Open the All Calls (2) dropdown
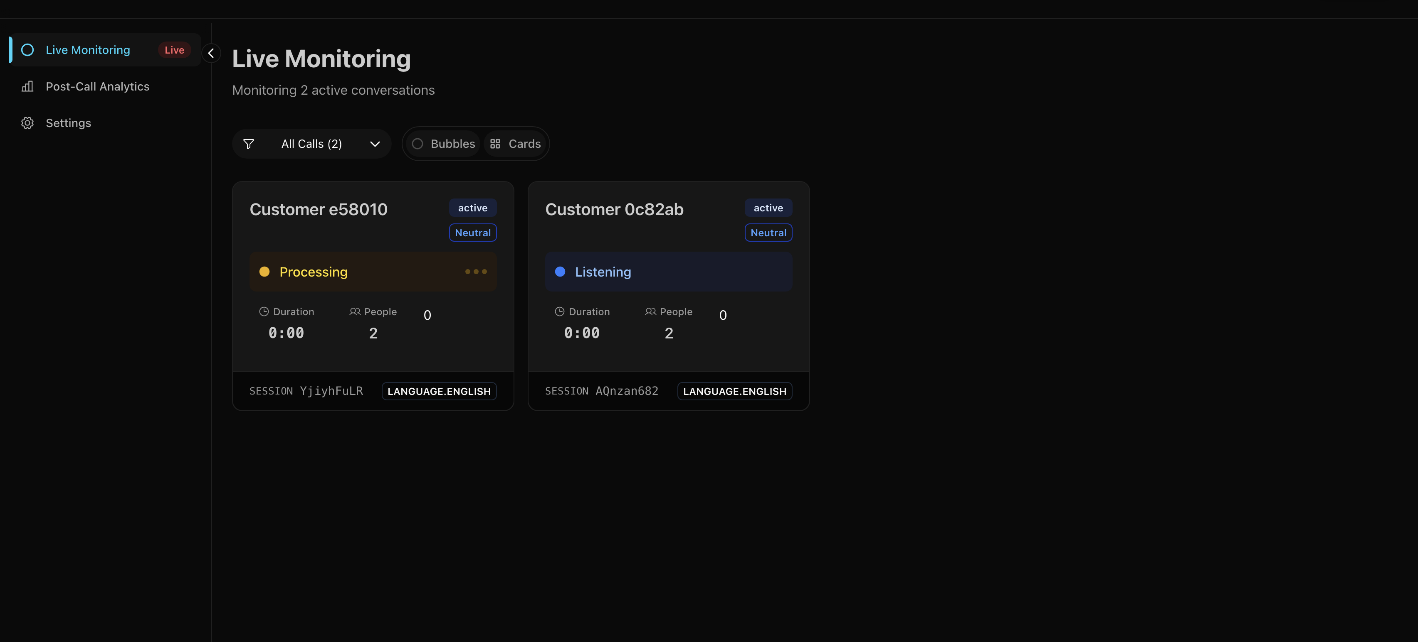The image size is (1418, 642). click(x=311, y=144)
